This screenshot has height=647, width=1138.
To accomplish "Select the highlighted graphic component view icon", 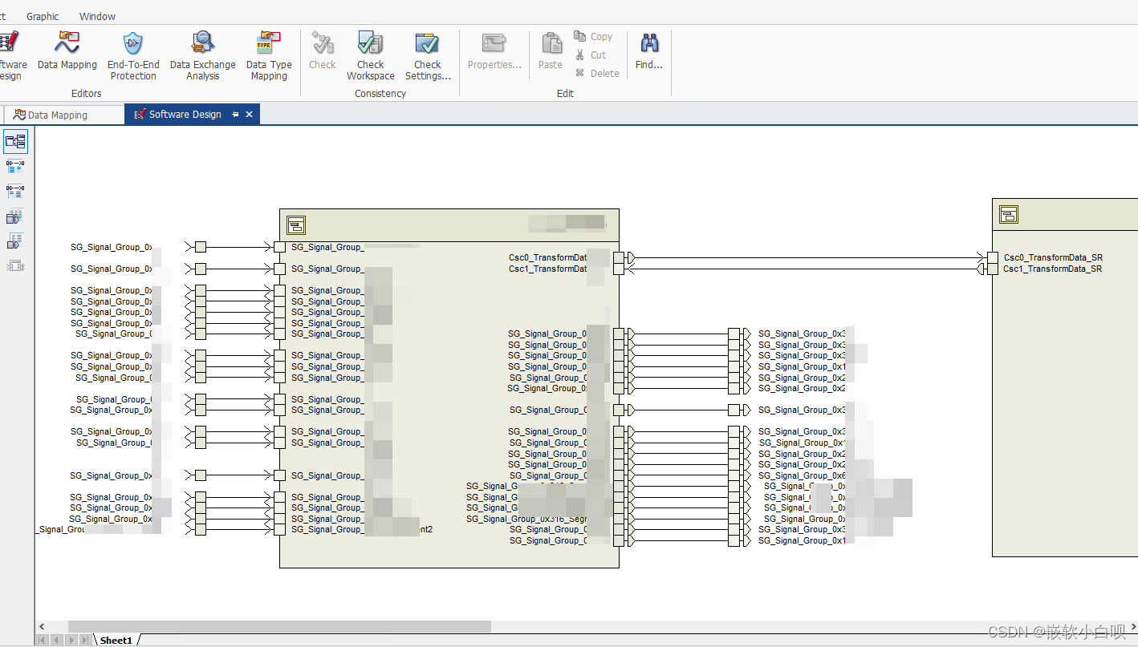I will (x=15, y=141).
